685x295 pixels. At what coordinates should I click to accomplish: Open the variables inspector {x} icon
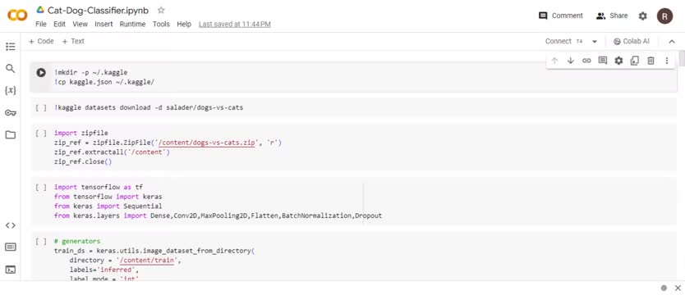click(x=11, y=91)
